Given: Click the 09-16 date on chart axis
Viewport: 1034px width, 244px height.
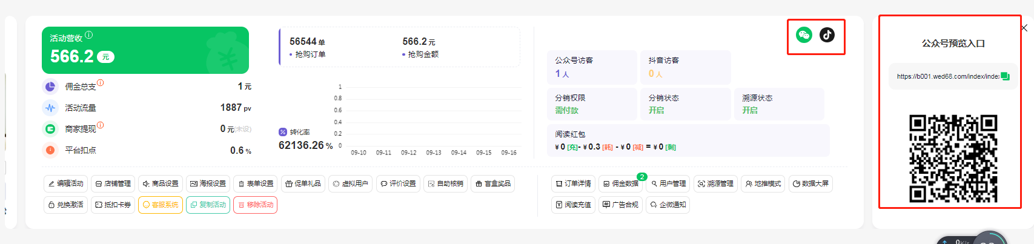Looking at the screenshot, I should (509, 153).
